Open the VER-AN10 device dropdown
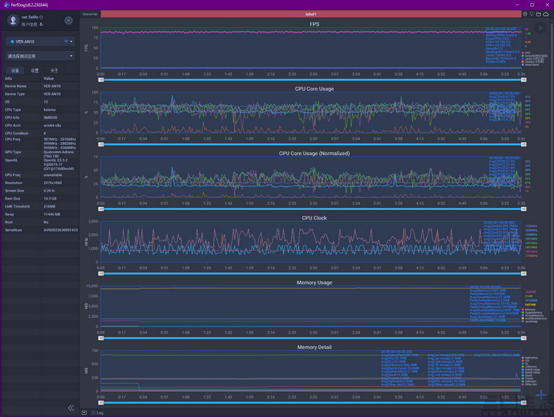 coord(41,41)
